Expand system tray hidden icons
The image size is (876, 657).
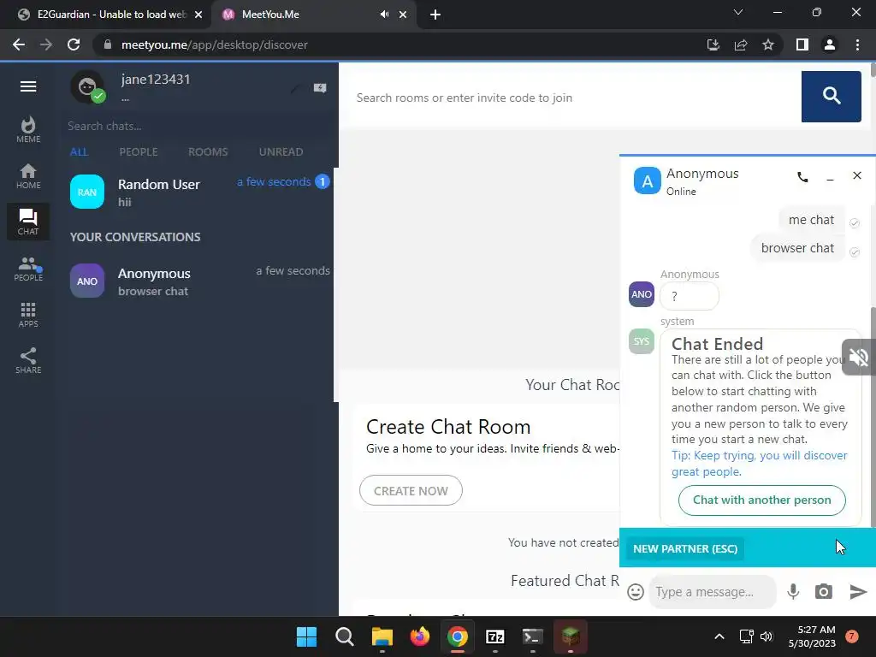click(x=719, y=636)
